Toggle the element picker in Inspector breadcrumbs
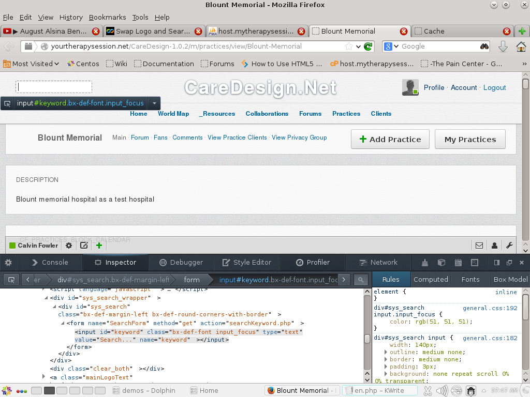This screenshot has height=397, width=530. tap(10, 280)
